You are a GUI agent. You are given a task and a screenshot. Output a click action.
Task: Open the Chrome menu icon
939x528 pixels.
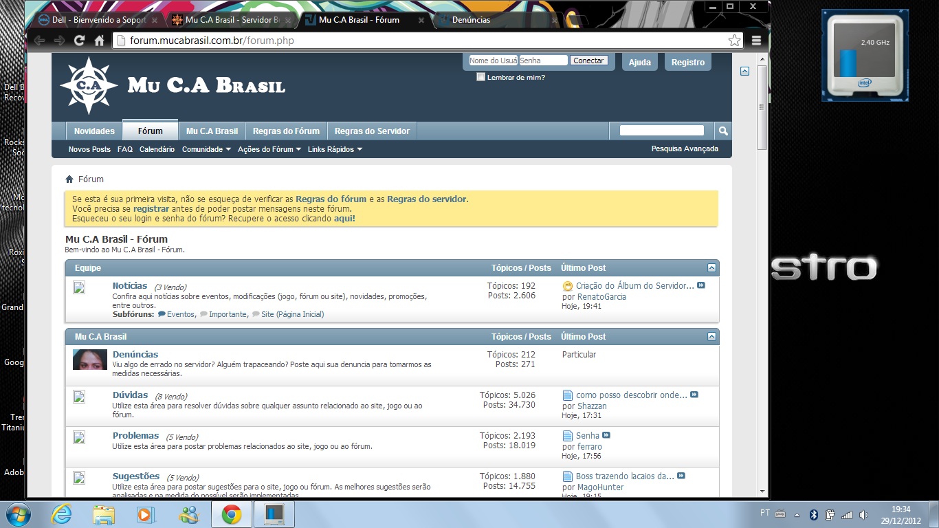click(x=756, y=41)
